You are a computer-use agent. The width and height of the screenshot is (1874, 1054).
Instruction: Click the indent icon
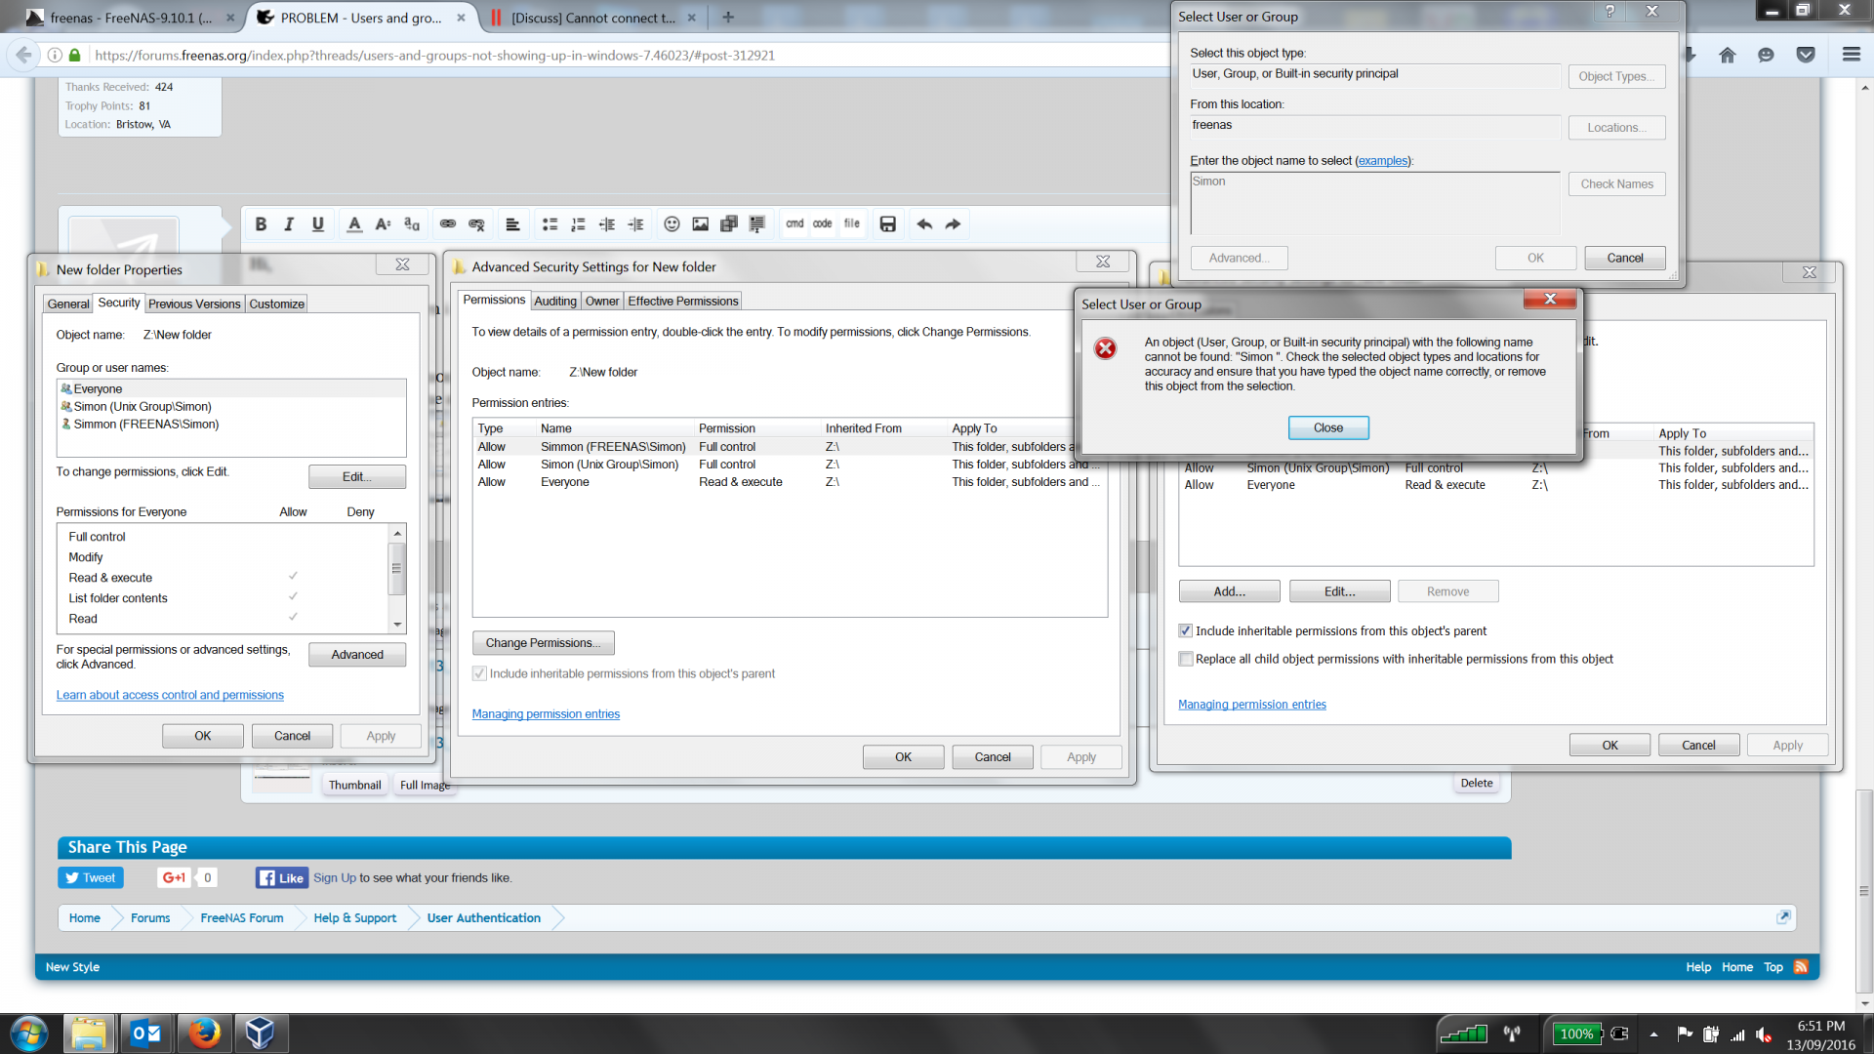(635, 224)
